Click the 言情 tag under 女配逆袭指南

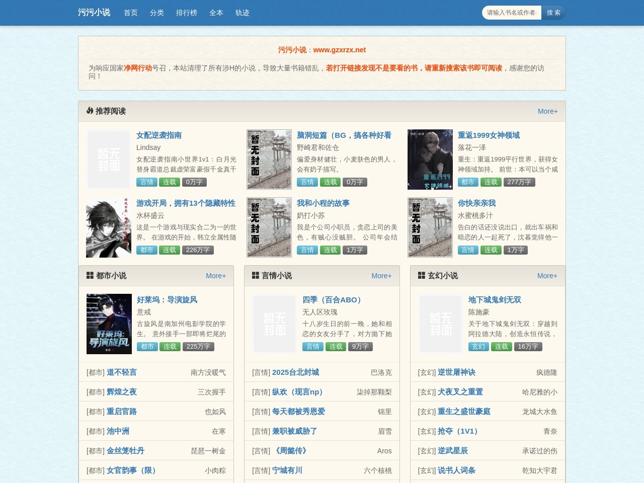pos(147,182)
